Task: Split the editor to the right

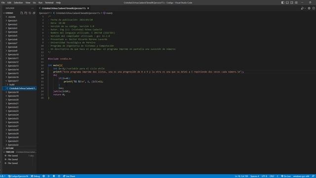Action: tap(314, 8)
